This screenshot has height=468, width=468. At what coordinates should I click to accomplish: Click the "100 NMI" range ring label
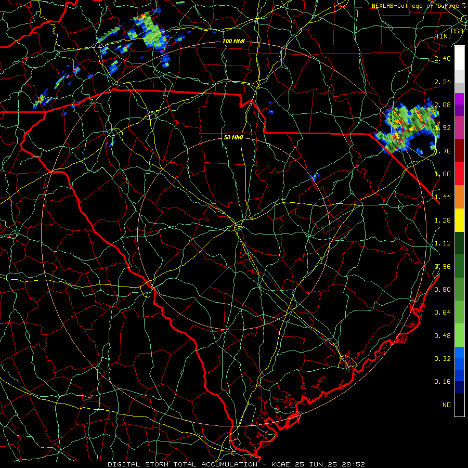[x=233, y=41]
